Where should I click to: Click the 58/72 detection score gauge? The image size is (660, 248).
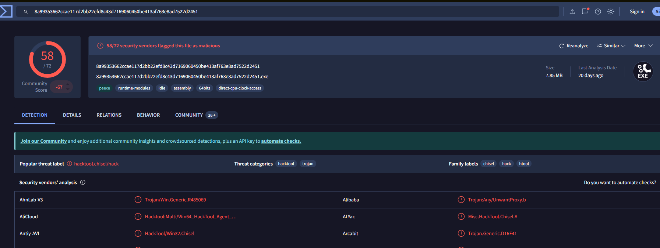(47, 59)
